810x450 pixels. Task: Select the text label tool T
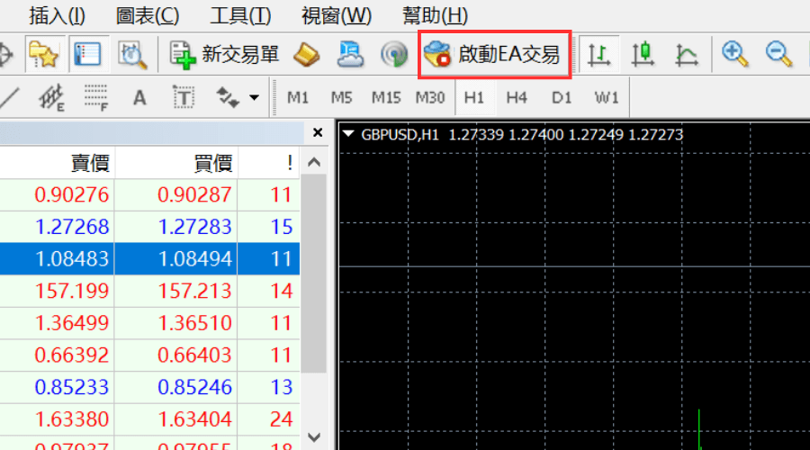tap(184, 97)
